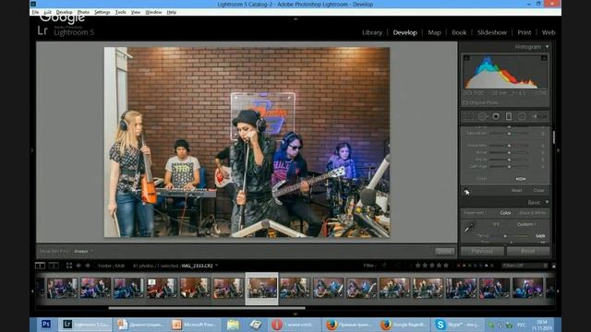
Task: Open the Grid view icon in filmstrip bar
Action: tap(69, 266)
